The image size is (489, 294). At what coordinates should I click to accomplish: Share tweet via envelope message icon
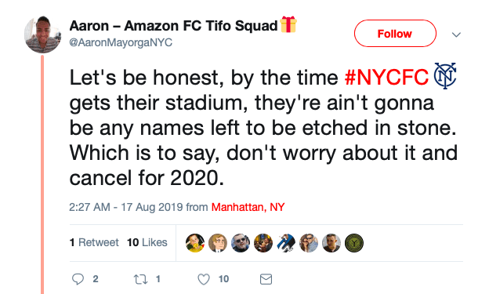pos(266,279)
